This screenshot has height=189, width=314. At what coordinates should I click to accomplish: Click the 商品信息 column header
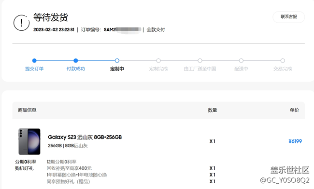(x=27, y=110)
